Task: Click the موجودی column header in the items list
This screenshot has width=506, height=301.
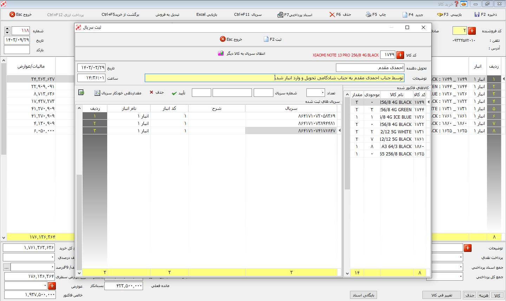Action: (372, 95)
